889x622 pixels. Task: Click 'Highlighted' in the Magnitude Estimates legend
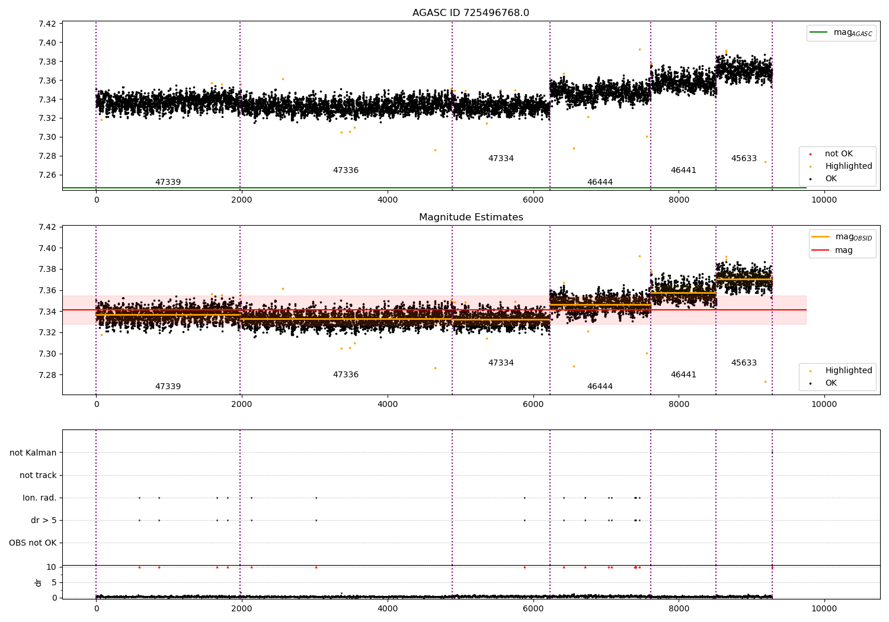[848, 371]
